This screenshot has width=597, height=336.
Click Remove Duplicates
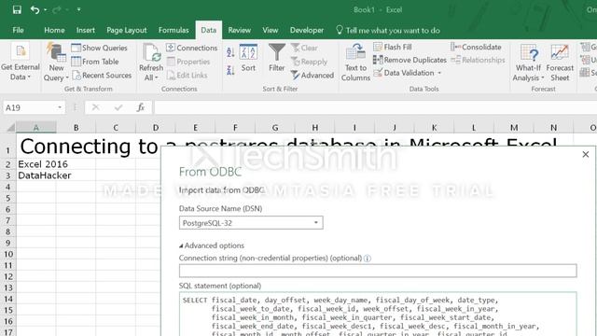pyautogui.click(x=410, y=60)
